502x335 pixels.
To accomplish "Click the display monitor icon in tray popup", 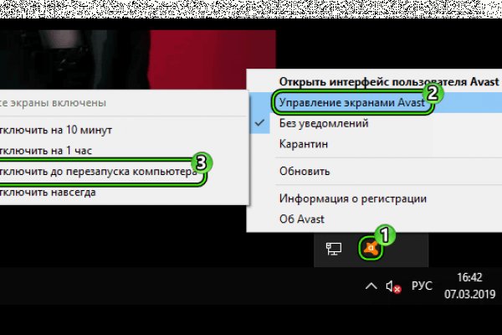I will coord(334,248).
